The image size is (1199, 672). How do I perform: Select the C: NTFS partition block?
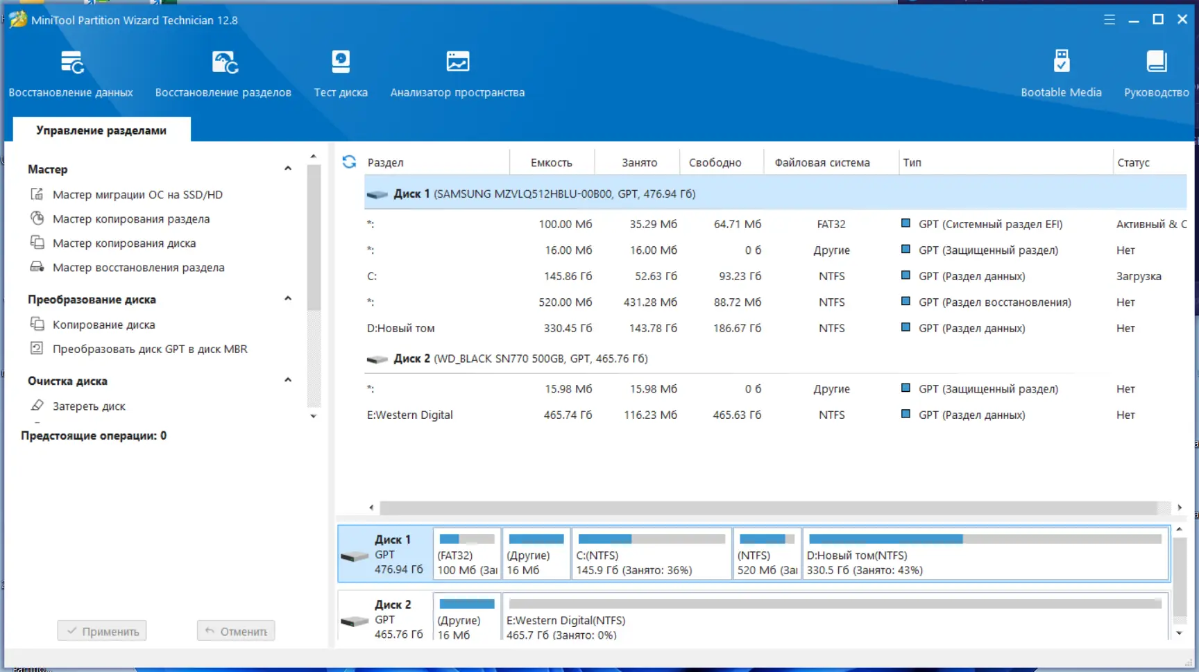tap(650, 553)
